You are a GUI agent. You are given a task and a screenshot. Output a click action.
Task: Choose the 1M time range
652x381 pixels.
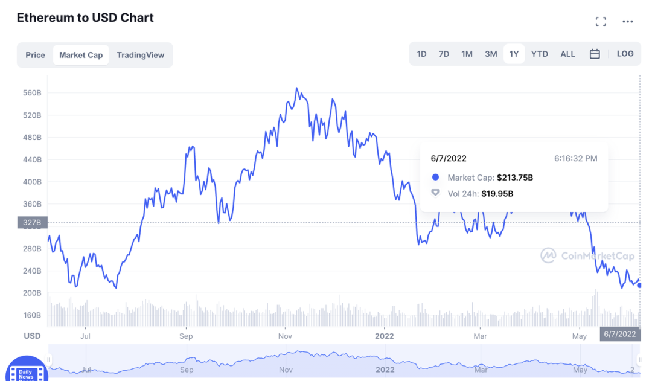tap(467, 54)
